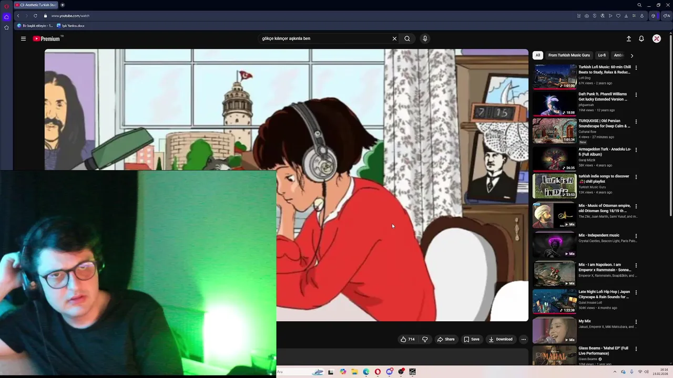The image size is (673, 378).
Task: Open the Create upload icon
Action: click(x=628, y=38)
